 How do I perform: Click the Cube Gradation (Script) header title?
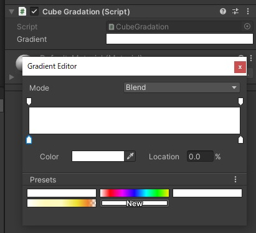tap(86, 12)
